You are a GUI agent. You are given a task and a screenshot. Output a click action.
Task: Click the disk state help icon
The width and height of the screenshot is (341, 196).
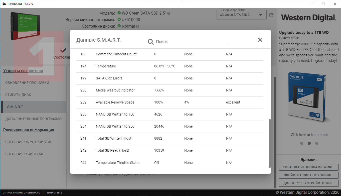[x=137, y=26]
